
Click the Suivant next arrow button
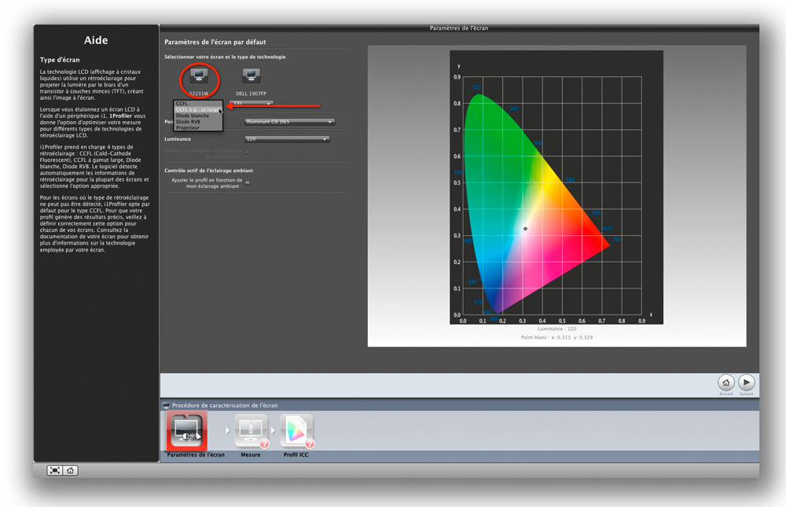(747, 383)
